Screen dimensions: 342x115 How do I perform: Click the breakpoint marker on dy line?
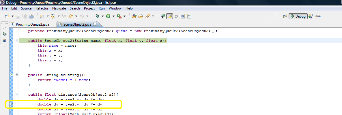point(11,104)
